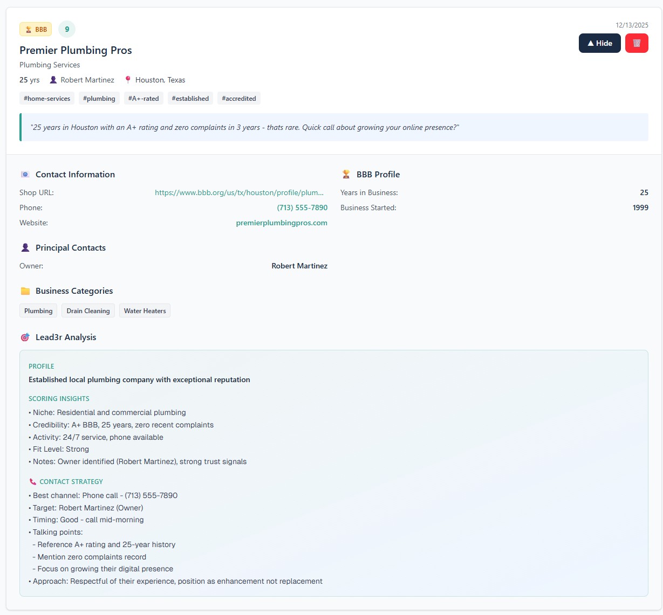Open the premierplumbingpros.com website link
The height and width of the screenshot is (615, 663).
[282, 223]
